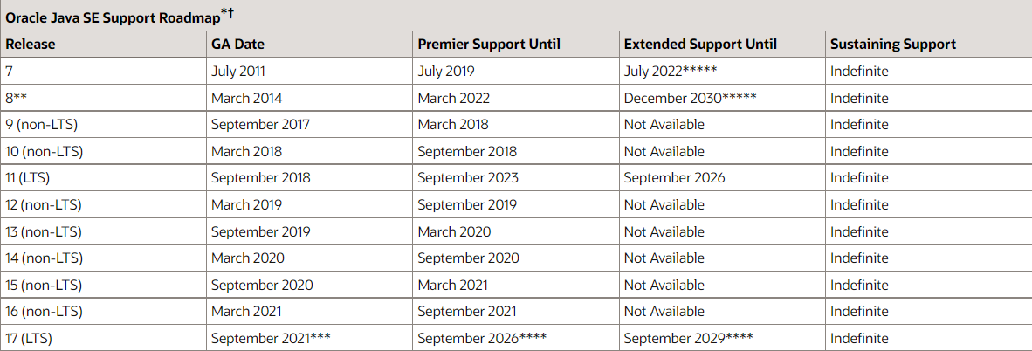Select the 9 (non-LTS) release cell
1032x351 pixels.
click(41, 125)
